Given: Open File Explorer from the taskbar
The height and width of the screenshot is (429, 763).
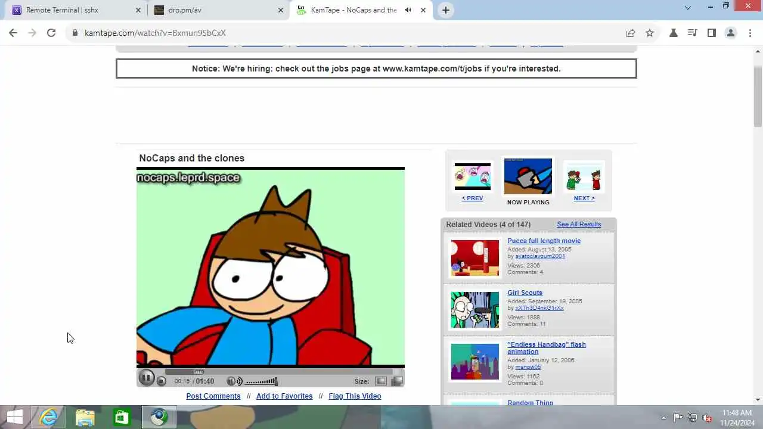Looking at the screenshot, I should [85, 417].
